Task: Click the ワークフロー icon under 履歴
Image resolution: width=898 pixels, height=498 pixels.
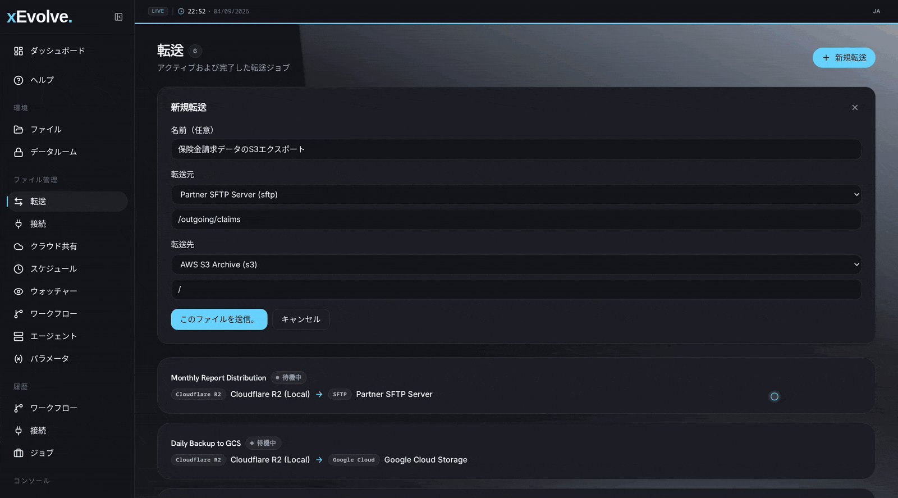Action: pos(19,408)
